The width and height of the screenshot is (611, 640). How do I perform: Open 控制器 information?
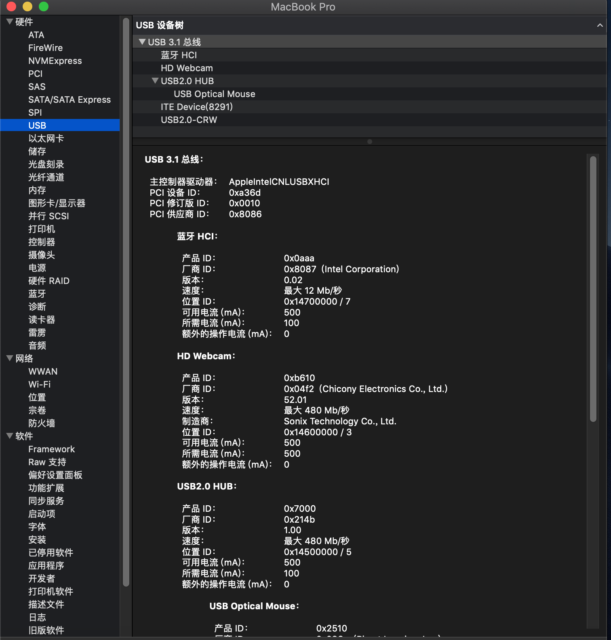coord(42,242)
